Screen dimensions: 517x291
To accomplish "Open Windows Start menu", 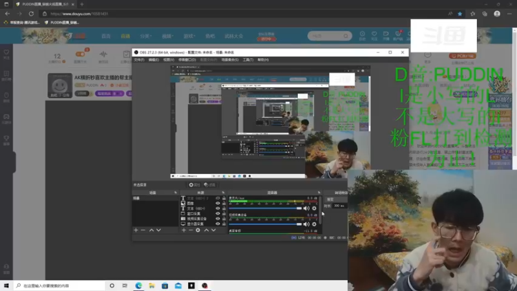I will 6,285.
